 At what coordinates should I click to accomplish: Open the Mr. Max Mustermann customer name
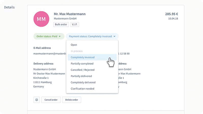pyautogui.click(x=70, y=14)
